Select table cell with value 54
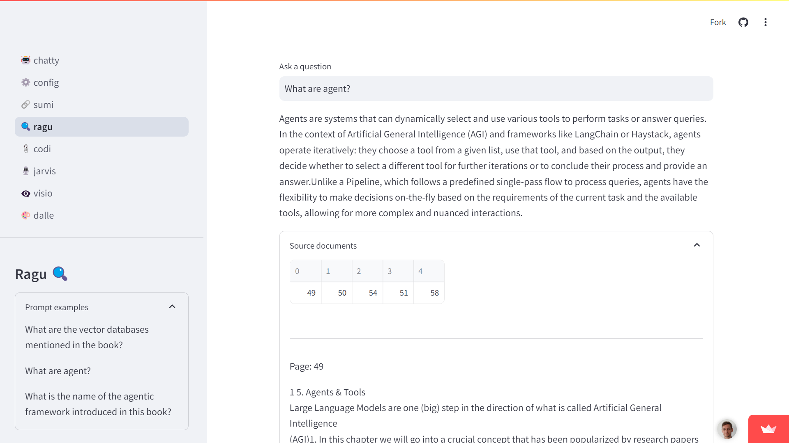 pyautogui.click(x=367, y=293)
